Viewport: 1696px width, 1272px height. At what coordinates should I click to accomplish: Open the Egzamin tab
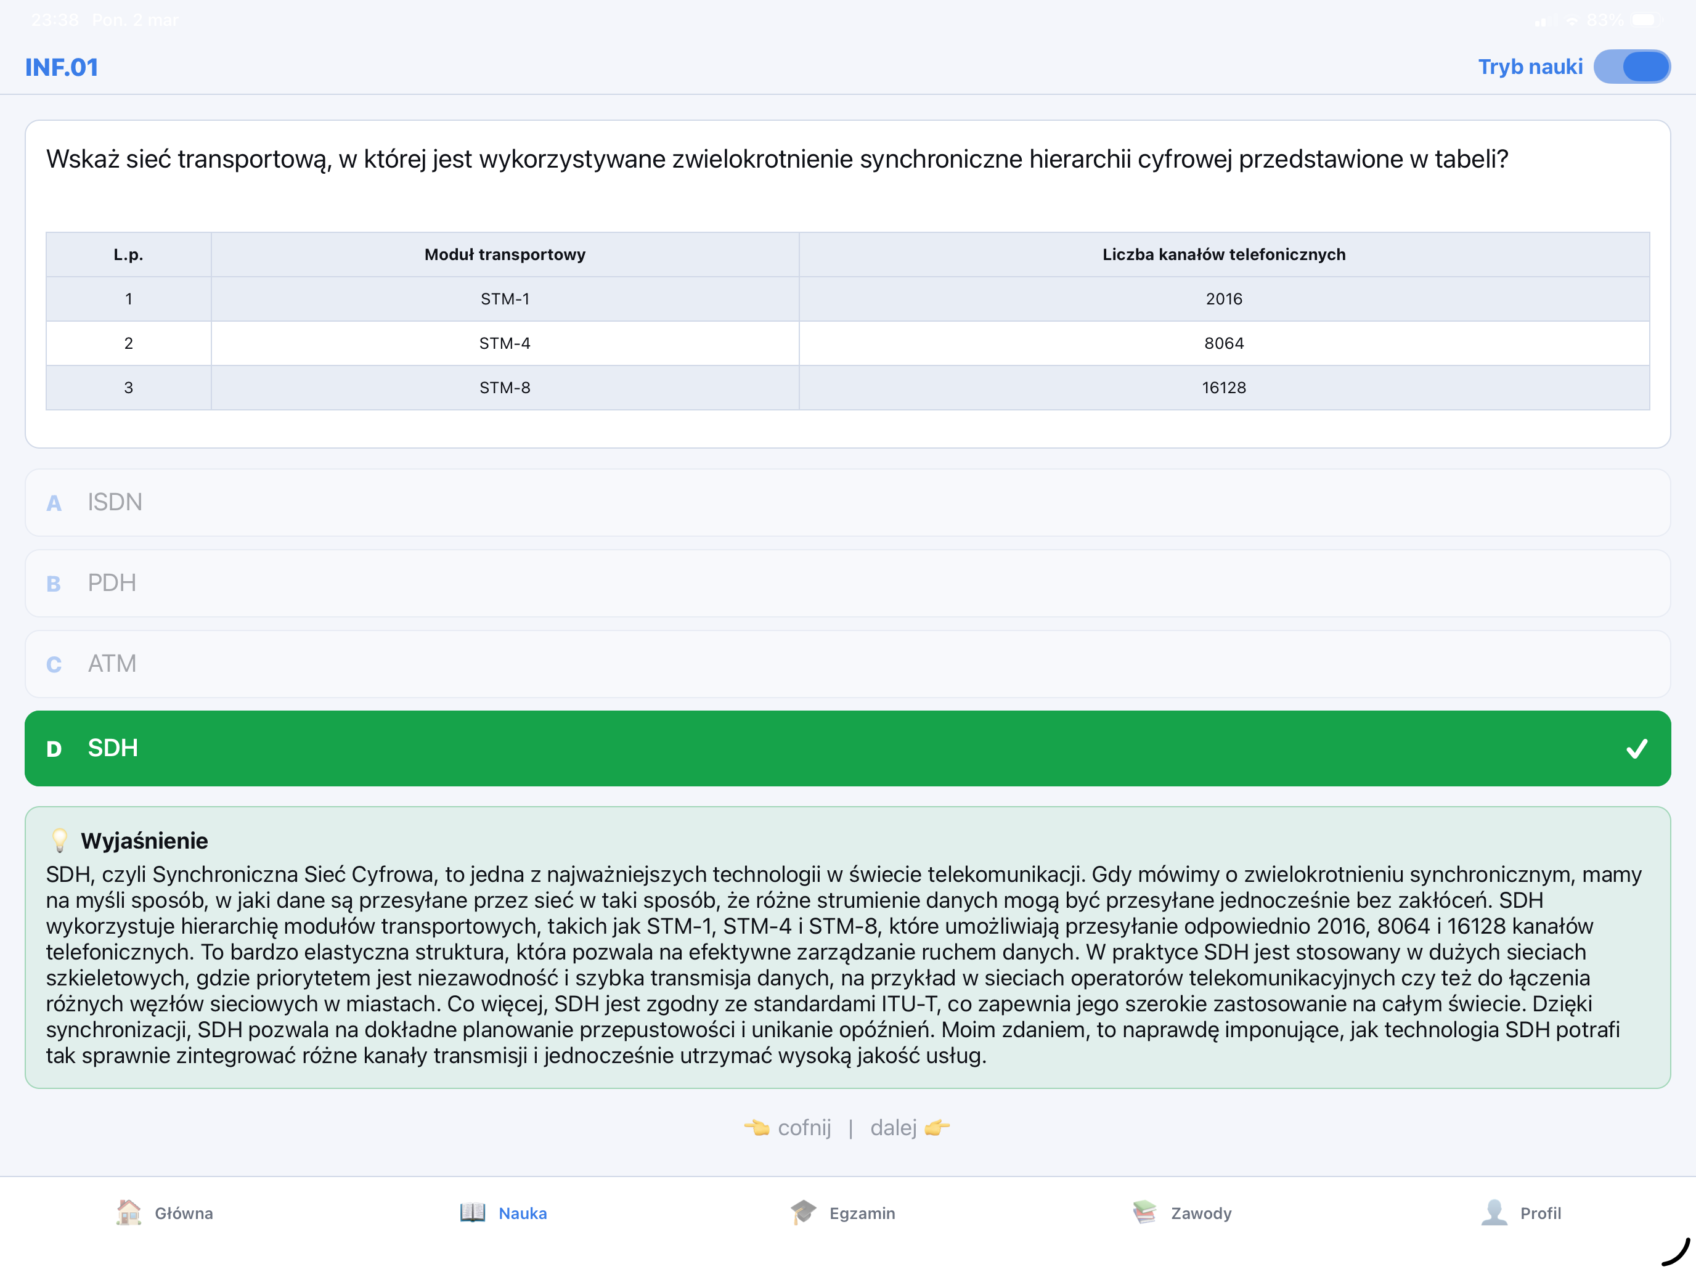842,1213
